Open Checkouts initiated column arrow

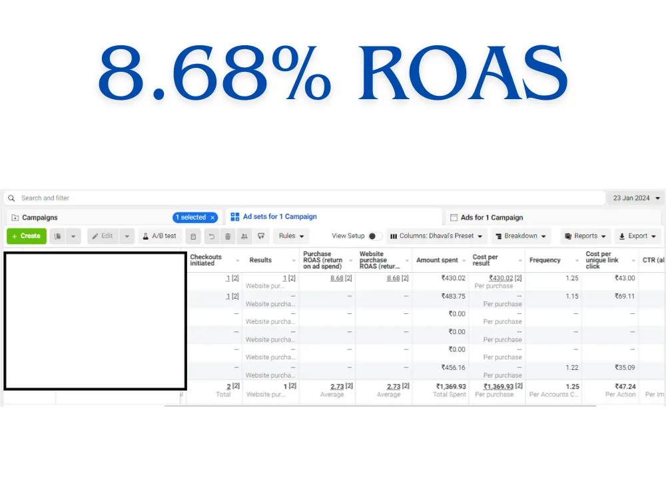(238, 261)
